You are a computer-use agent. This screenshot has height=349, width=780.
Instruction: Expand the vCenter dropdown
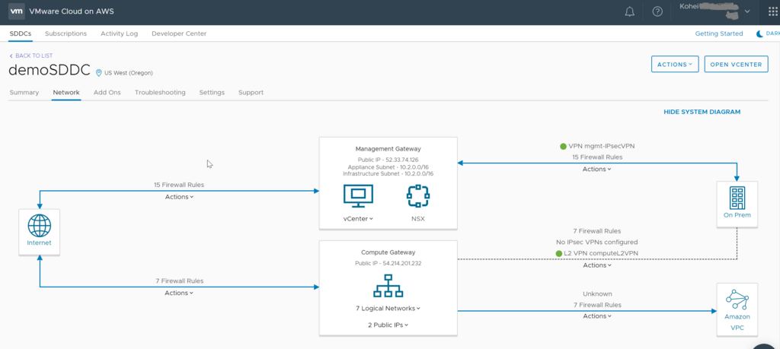tap(358, 218)
